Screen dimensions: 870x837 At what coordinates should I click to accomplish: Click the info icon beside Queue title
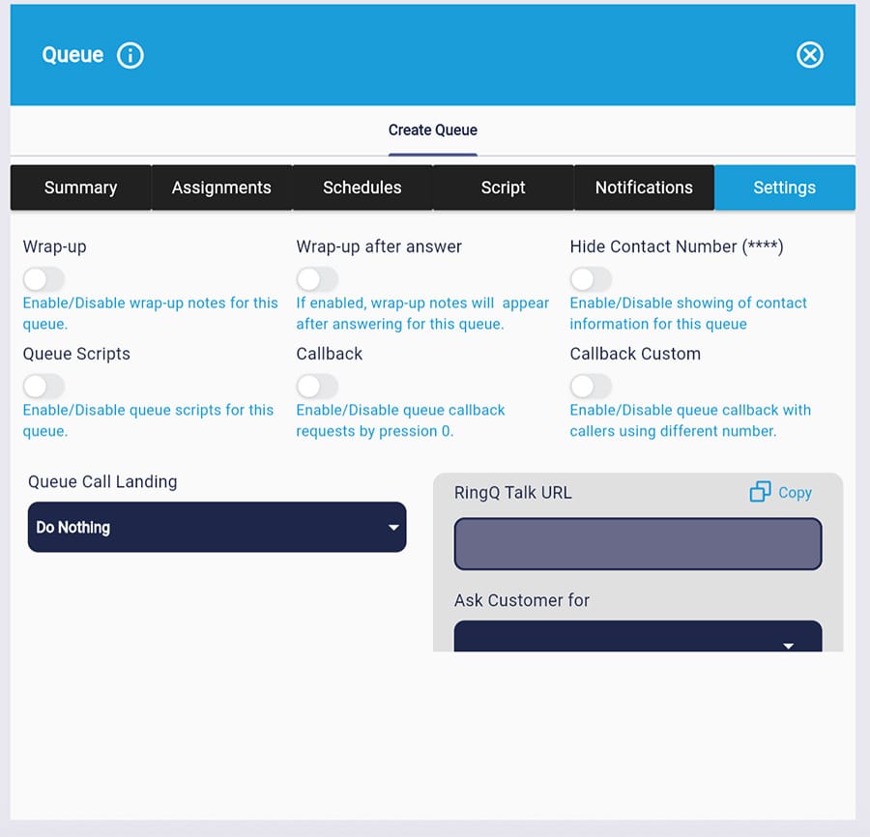point(130,55)
